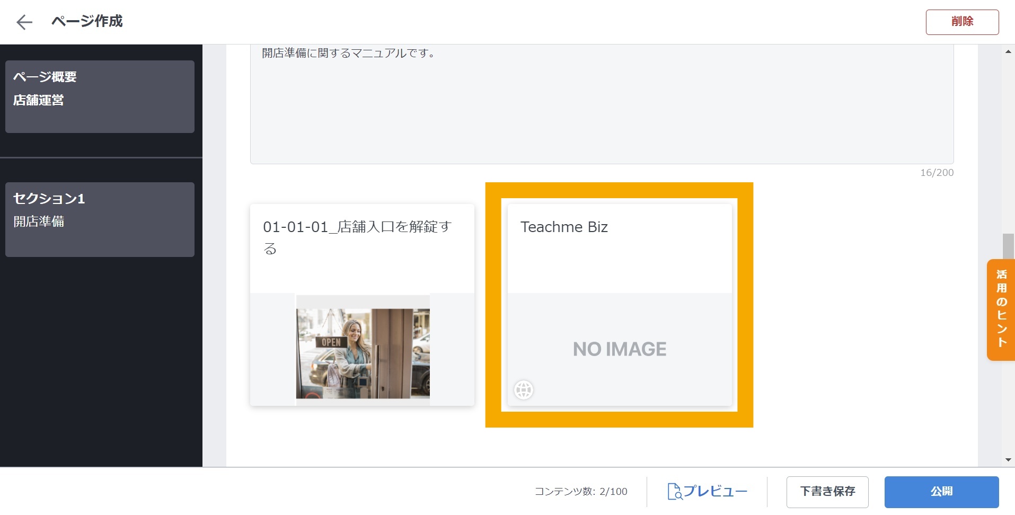Save the page with 下書き保存
The height and width of the screenshot is (515, 1015).
coord(827,492)
